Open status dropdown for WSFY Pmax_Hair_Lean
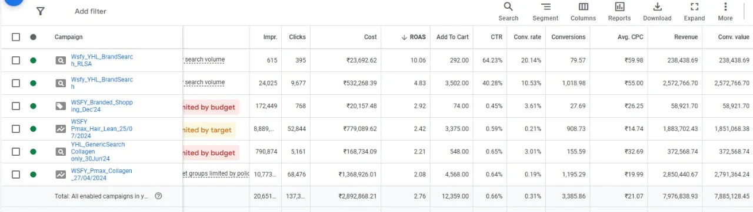The image size is (753, 212). [33, 129]
